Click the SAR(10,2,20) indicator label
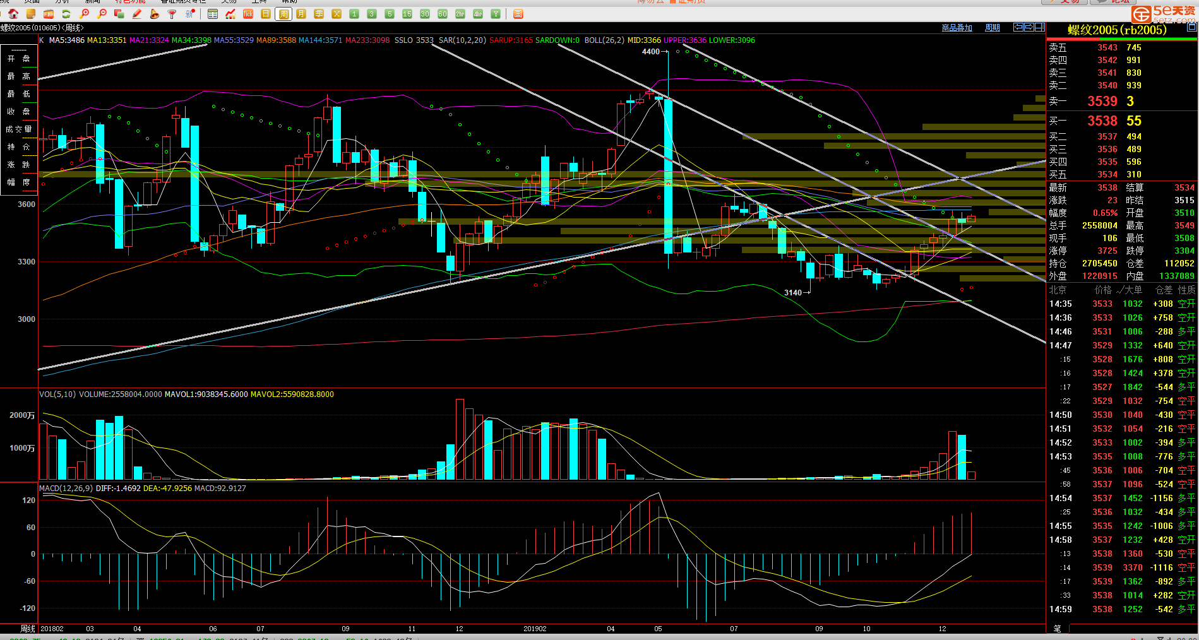Screen dimensions: 1199x640 [462, 40]
